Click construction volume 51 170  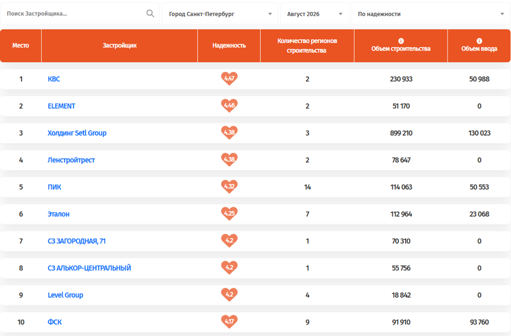click(401, 106)
